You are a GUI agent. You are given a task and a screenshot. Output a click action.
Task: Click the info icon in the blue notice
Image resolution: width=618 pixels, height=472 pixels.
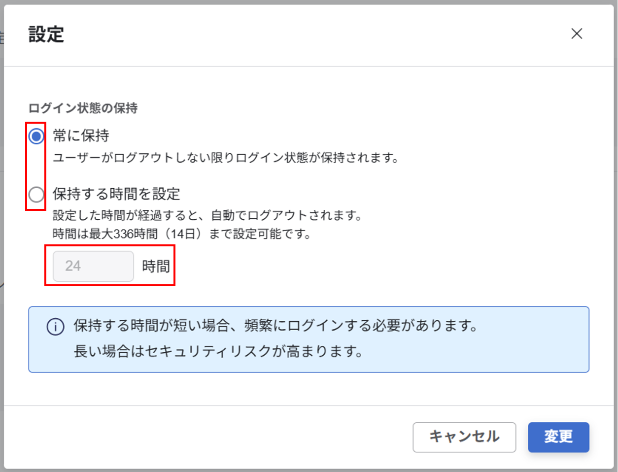(x=55, y=327)
